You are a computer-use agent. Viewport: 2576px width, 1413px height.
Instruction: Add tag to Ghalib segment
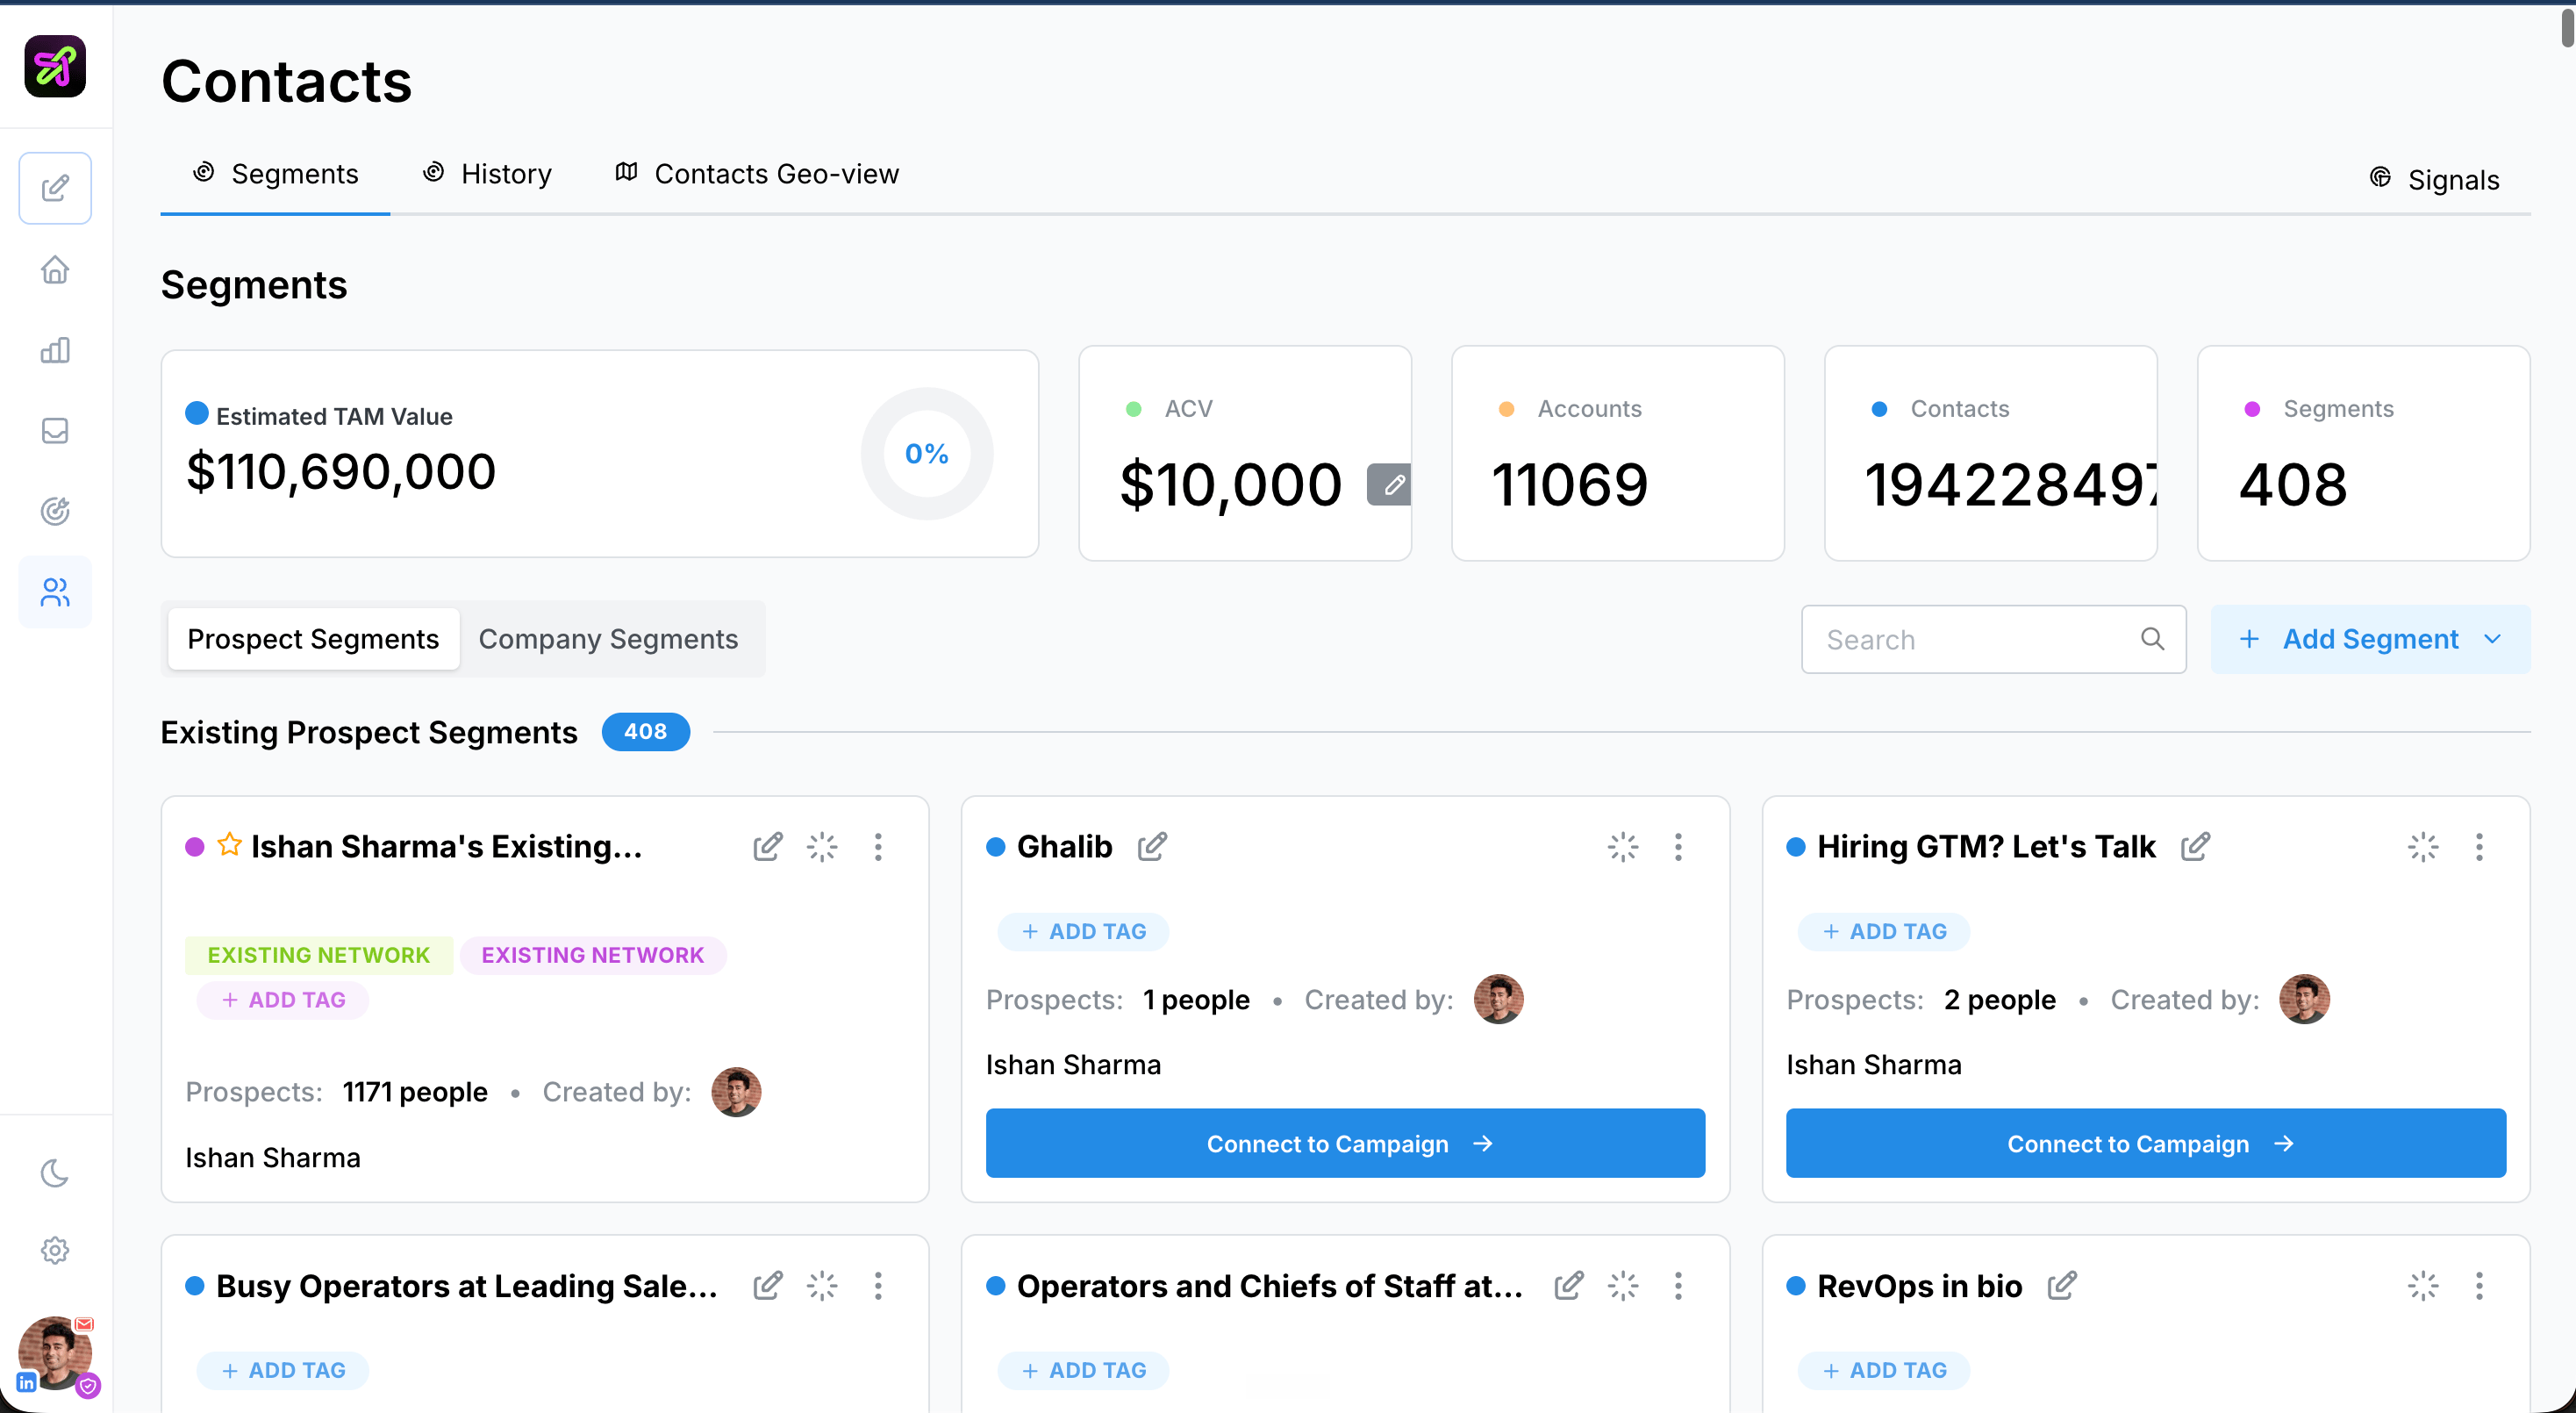(x=1083, y=931)
